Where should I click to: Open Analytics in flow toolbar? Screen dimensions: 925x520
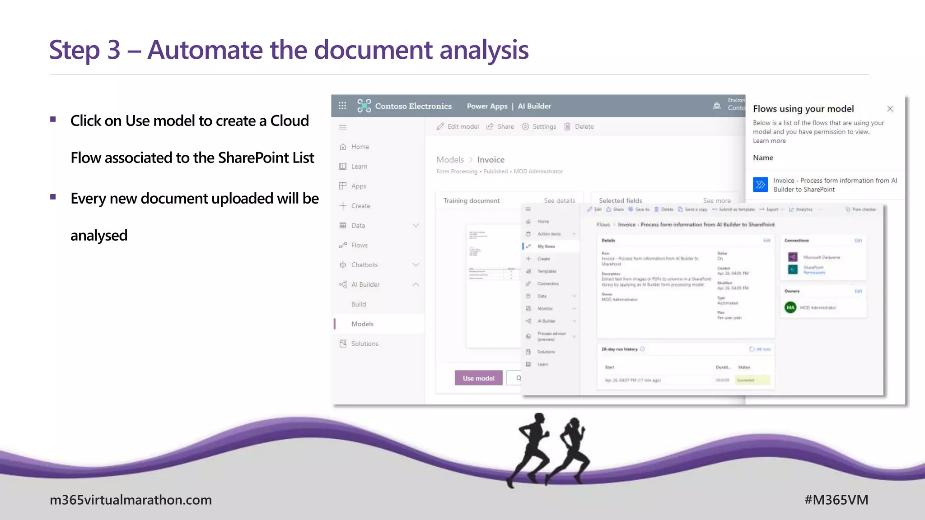[800, 209]
